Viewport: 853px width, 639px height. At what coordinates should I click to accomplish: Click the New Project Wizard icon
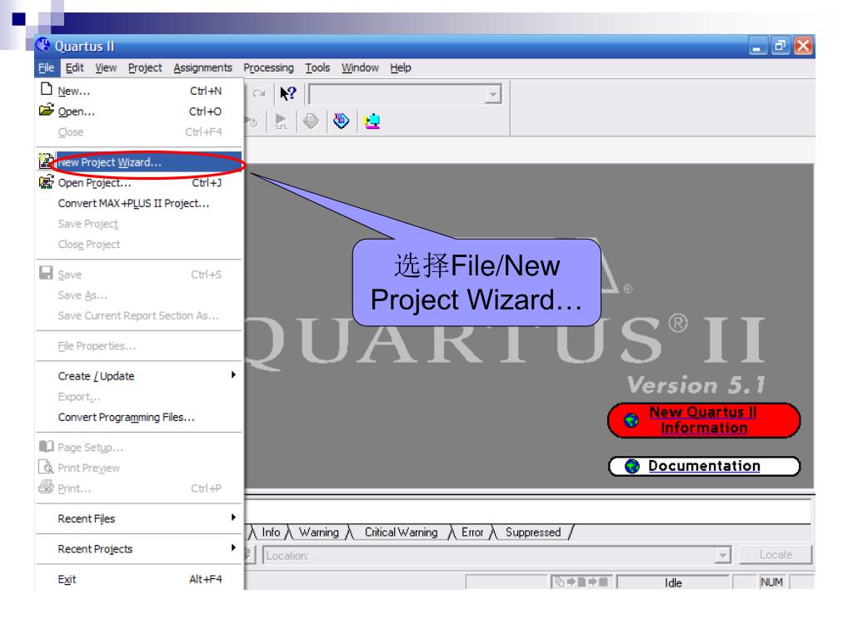coord(46,161)
